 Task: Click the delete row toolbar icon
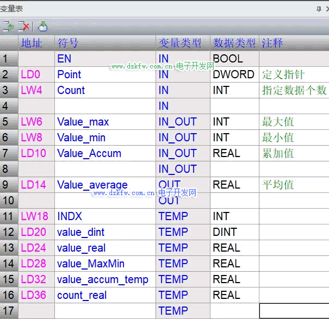coord(23,26)
